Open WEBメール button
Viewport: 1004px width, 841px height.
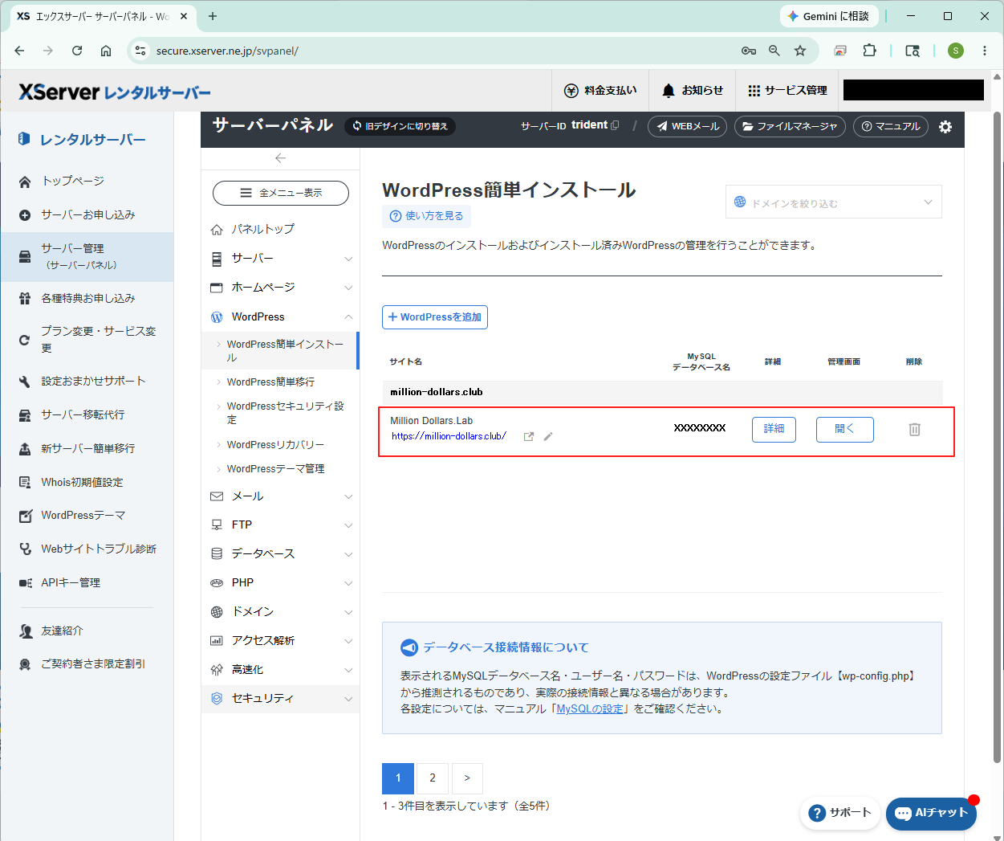(x=687, y=126)
